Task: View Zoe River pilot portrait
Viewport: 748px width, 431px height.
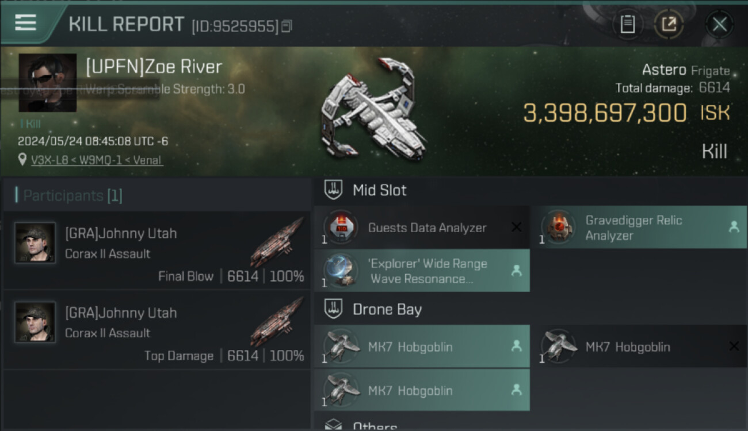Action: click(x=47, y=83)
